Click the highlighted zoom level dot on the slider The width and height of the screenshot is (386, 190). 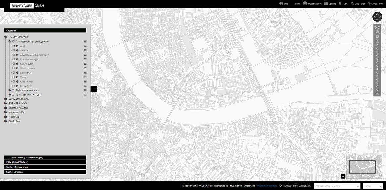tap(377, 69)
